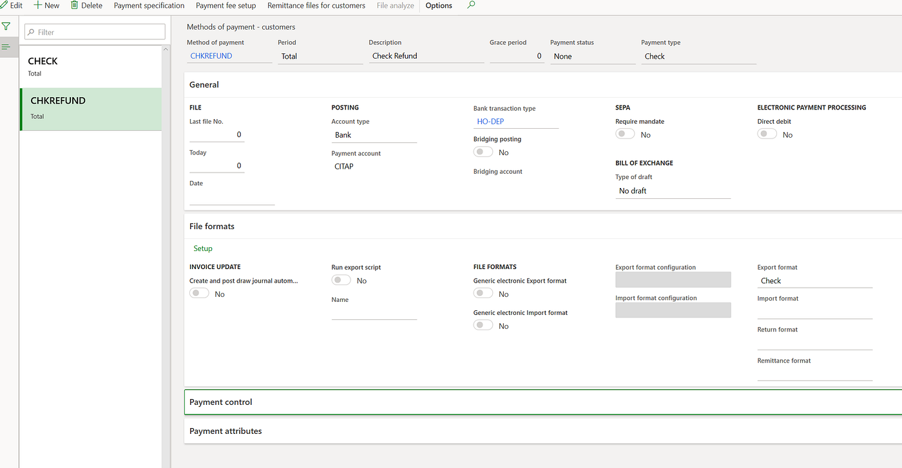902x468 pixels.
Task: Enable Direct debit electronic payment processing
Action: point(766,133)
